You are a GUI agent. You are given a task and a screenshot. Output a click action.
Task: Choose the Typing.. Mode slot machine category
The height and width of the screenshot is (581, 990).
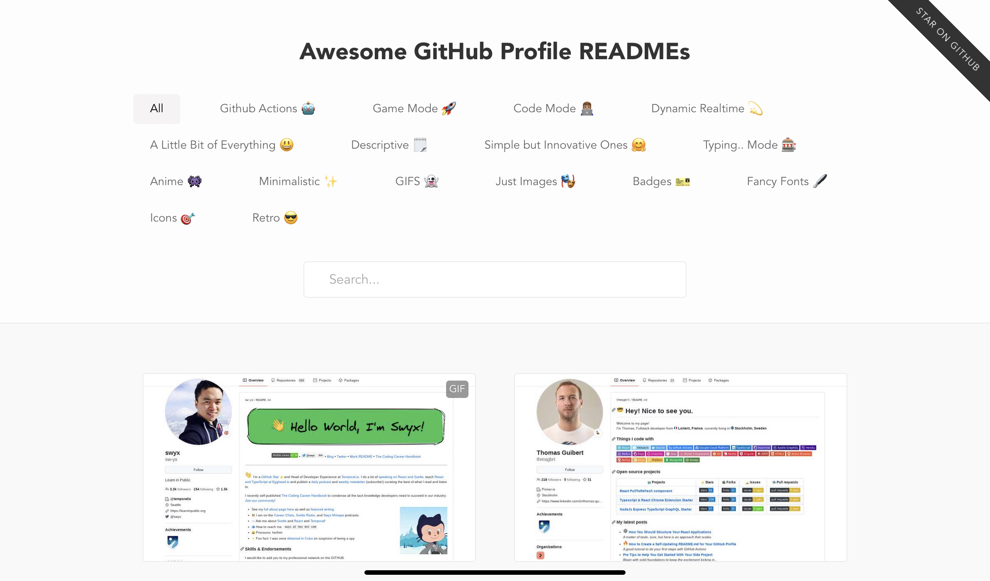click(x=749, y=145)
